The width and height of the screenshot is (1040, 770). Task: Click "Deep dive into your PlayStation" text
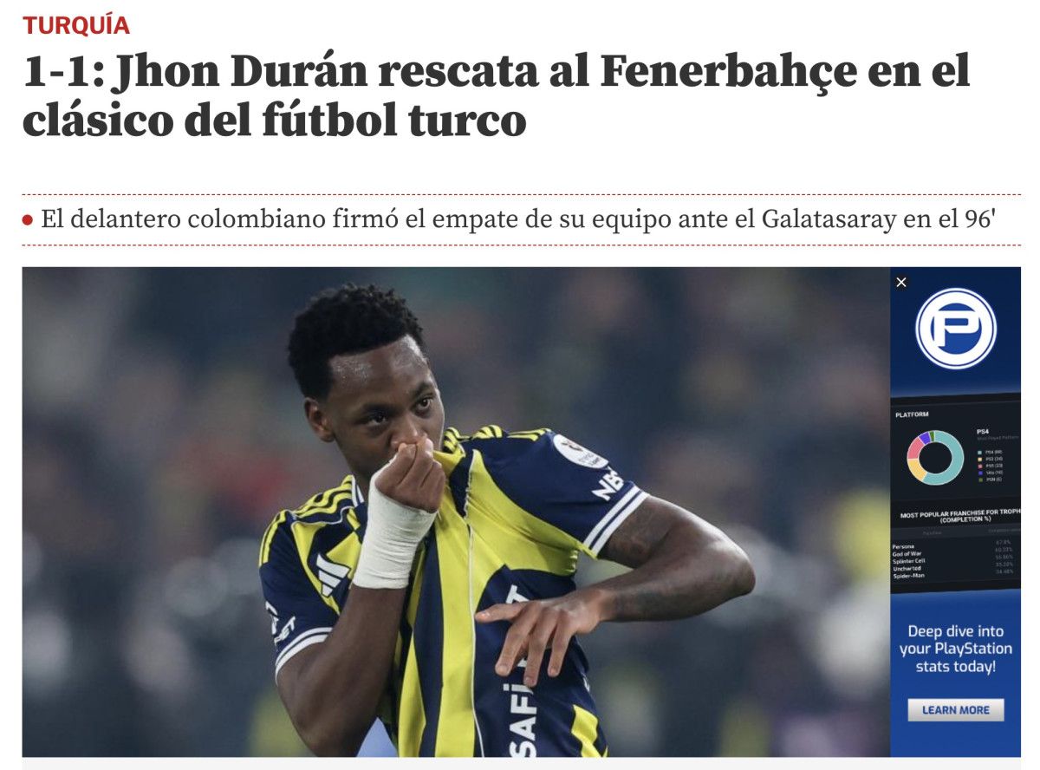[956, 640]
